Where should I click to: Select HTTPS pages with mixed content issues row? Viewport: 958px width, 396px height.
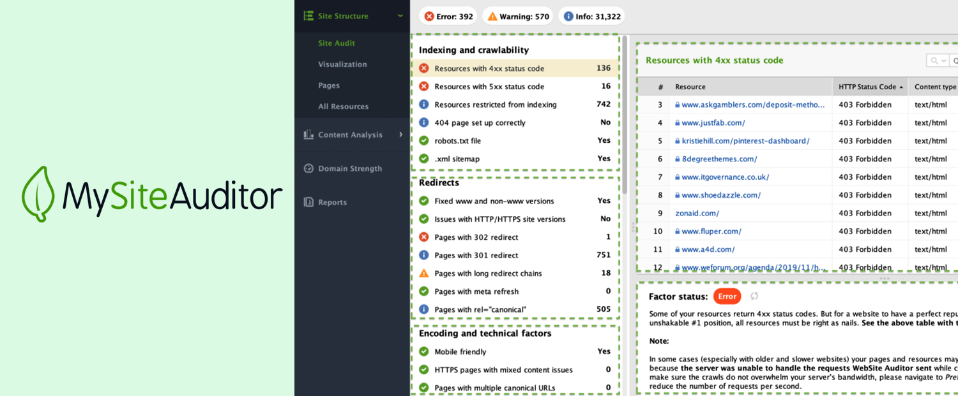[x=515, y=369]
